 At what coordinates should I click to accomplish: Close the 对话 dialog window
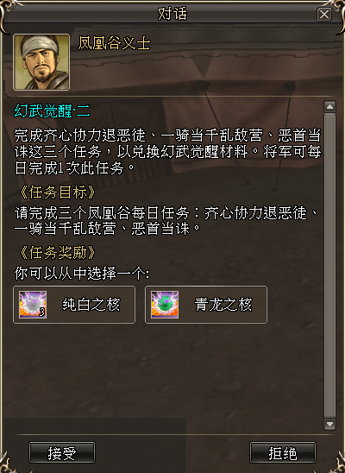[324, 14]
